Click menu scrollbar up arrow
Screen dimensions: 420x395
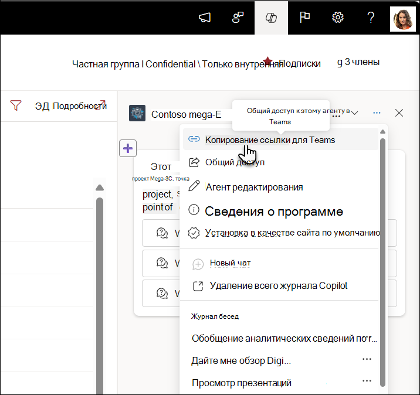(x=382, y=131)
